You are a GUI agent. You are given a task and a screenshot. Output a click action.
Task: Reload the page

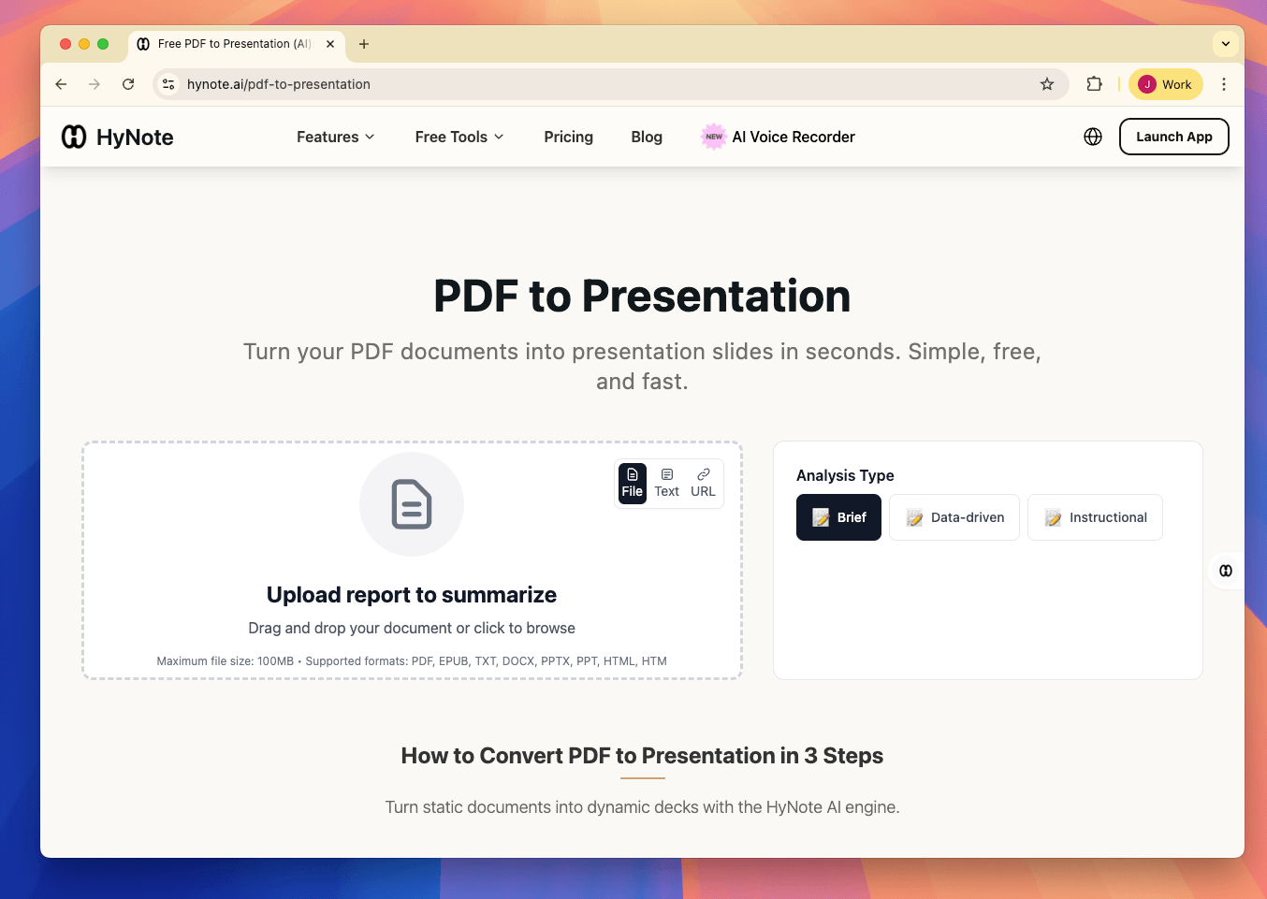point(128,84)
